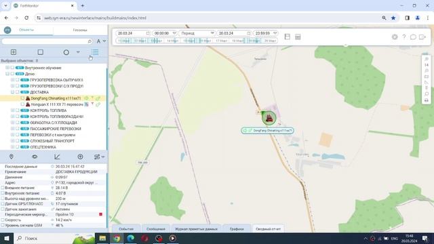This screenshot has width=434, height=244.
Task: Open the Геозоны tab
Action: (80, 30)
